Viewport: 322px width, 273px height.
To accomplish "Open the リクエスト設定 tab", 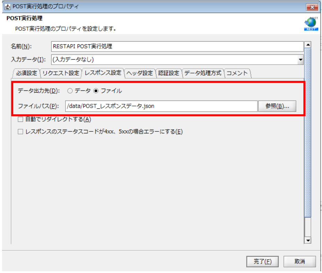I will (61, 73).
